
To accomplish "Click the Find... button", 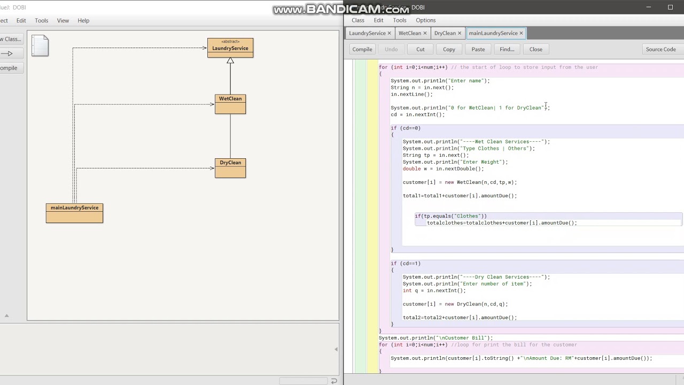I will 507,49.
